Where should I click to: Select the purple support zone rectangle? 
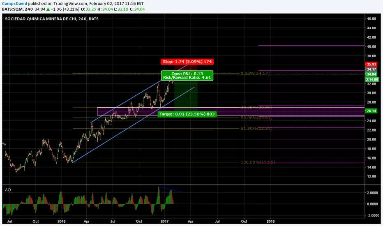click(x=231, y=111)
